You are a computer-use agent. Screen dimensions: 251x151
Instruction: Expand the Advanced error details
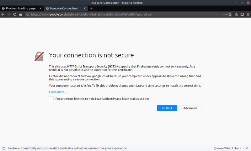[x=190, y=108]
